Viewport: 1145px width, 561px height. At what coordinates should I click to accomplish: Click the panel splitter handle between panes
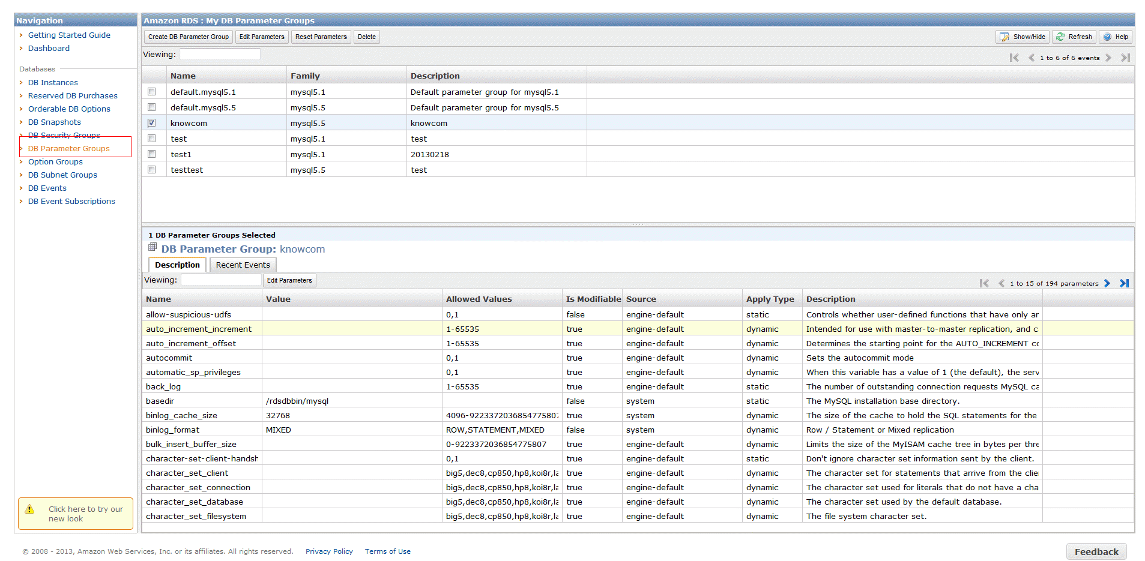point(638,224)
